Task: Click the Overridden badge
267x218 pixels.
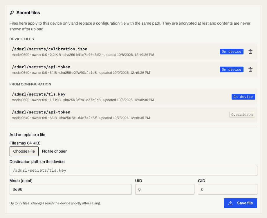Action: 242,115
